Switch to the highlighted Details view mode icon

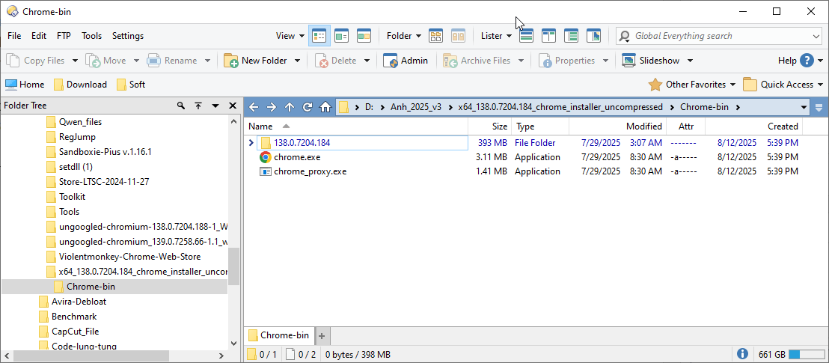[319, 36]
